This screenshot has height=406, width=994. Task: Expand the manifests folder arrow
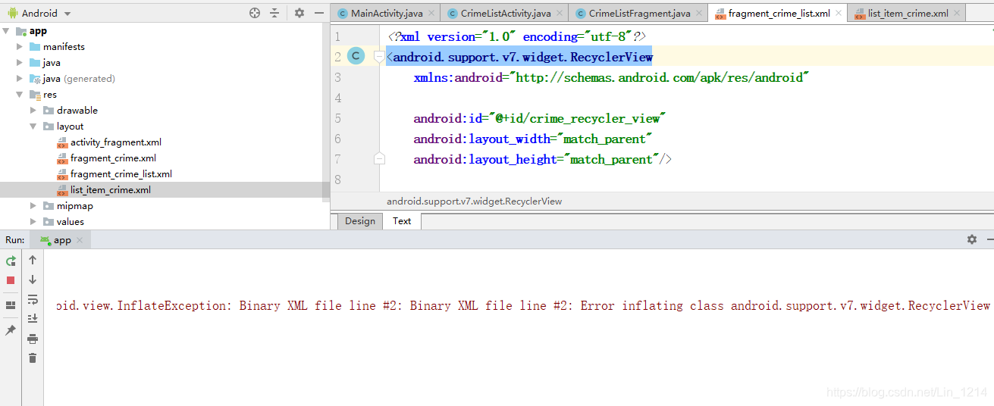pos(20,46)
